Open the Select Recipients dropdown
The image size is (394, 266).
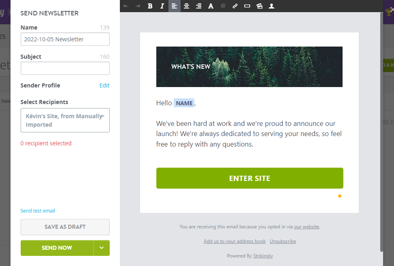65,120
